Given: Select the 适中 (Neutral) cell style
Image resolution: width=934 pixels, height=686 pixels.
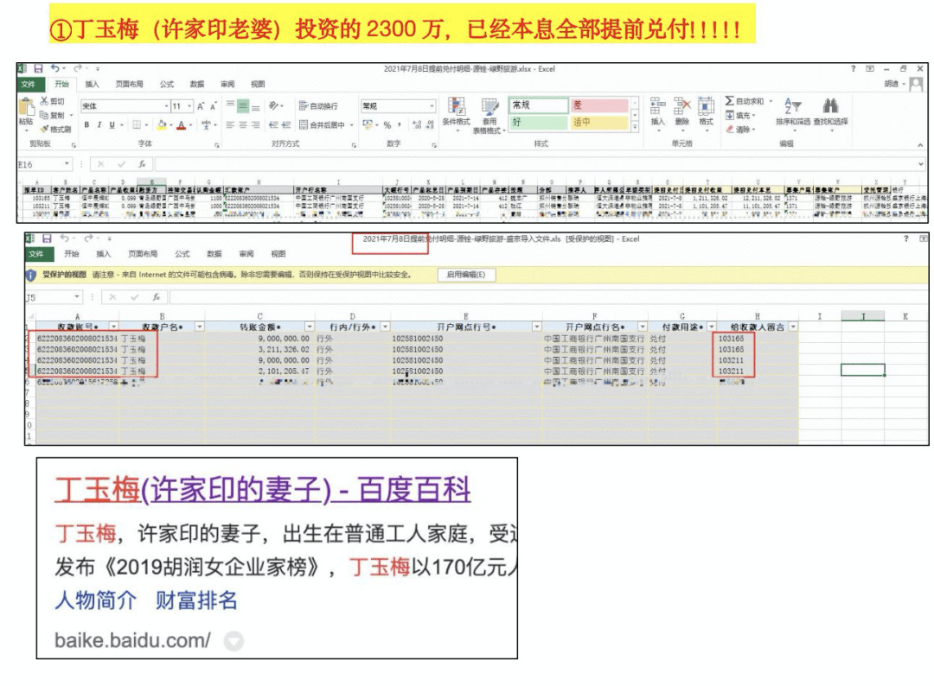Looking at the screenshot, I should [x=598, y=122].
